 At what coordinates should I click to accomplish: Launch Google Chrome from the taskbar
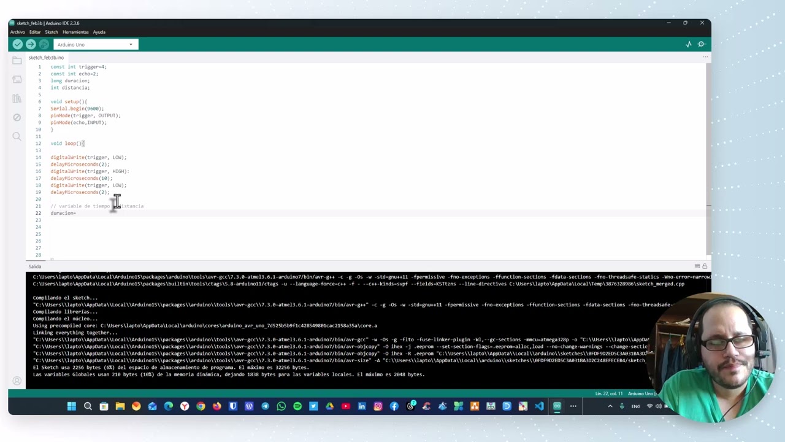[201, 406]
